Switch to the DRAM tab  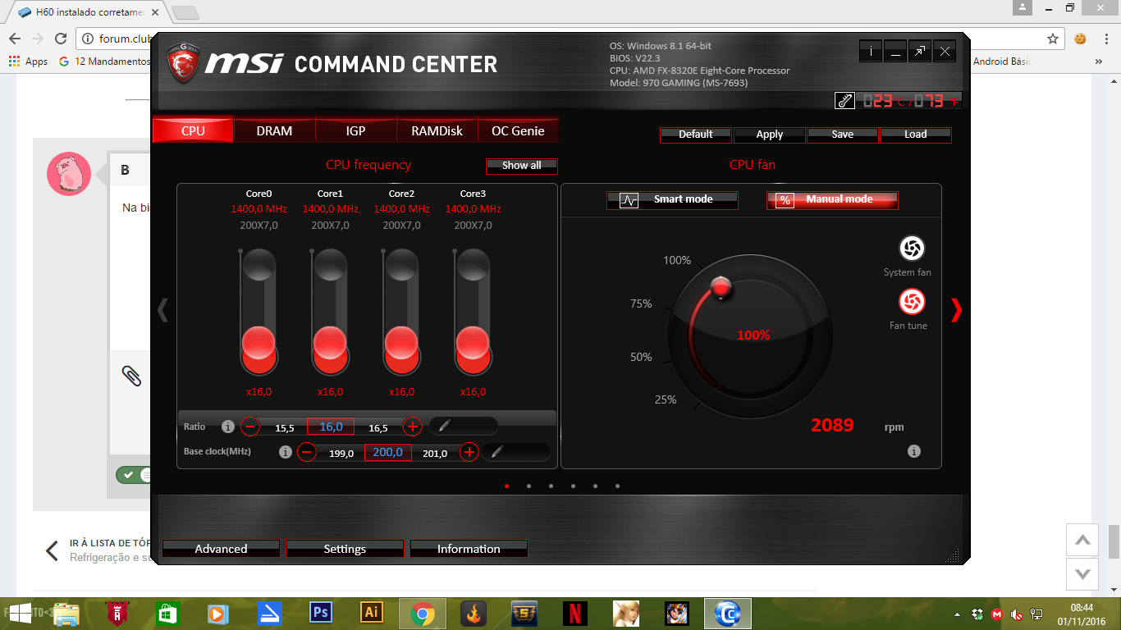274,130
